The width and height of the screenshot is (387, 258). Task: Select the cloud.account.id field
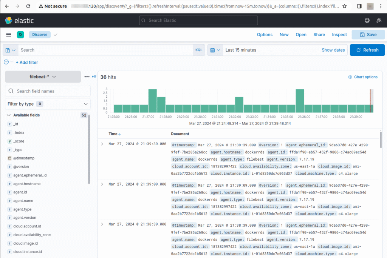[x=27, y=226]
